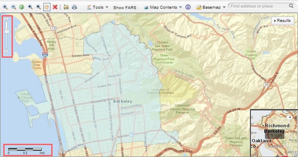
Task: Select the zoom in magnifier tool
Action: point(5,7)
